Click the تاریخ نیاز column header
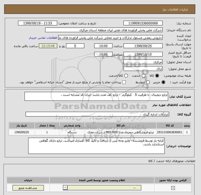This screenshot has width=201, height=195. (22, 125)
